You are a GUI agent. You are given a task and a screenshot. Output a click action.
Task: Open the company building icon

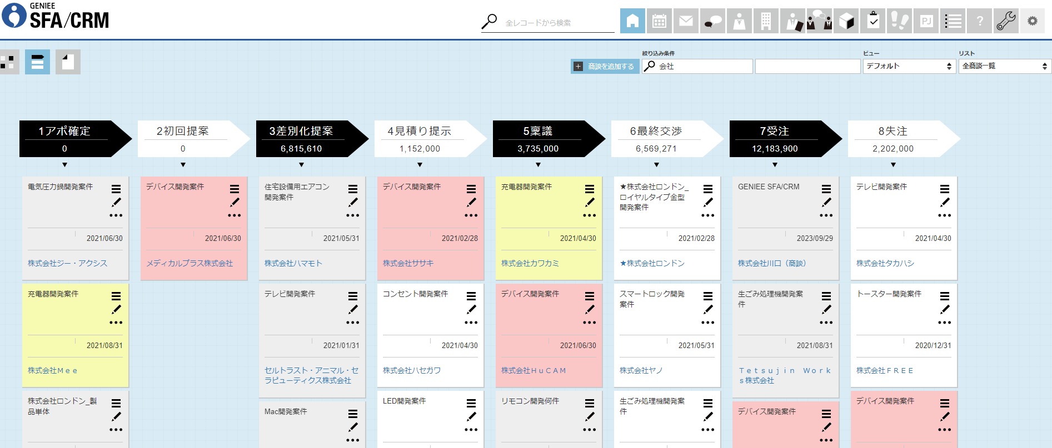click(x=766, y=21)
